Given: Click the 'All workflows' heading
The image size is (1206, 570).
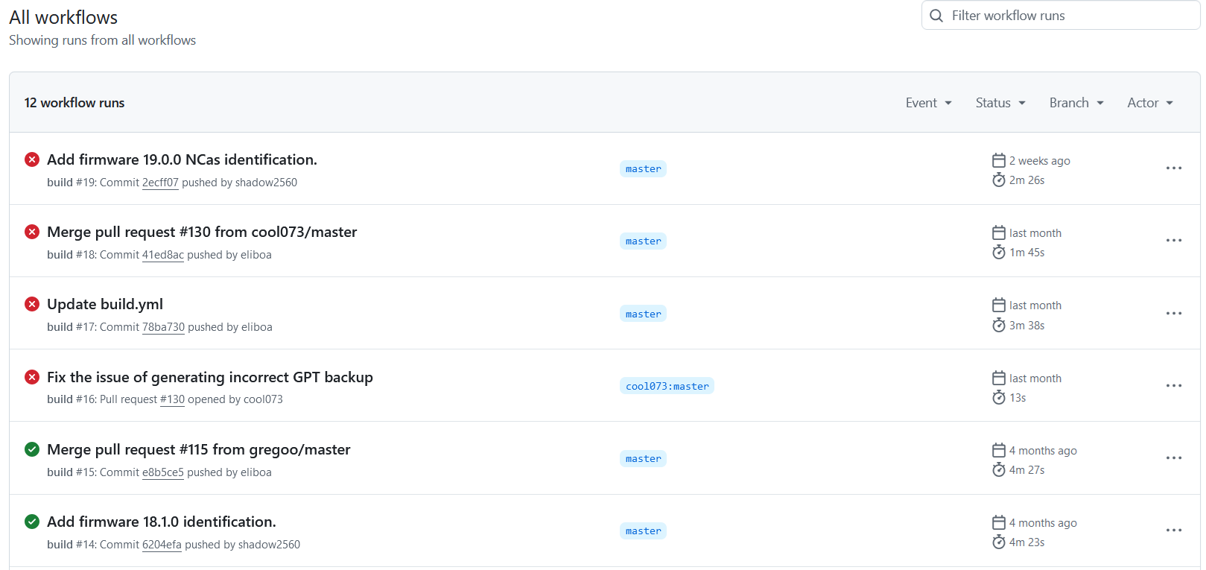Looking at the screenshot, I should [63, 17].
